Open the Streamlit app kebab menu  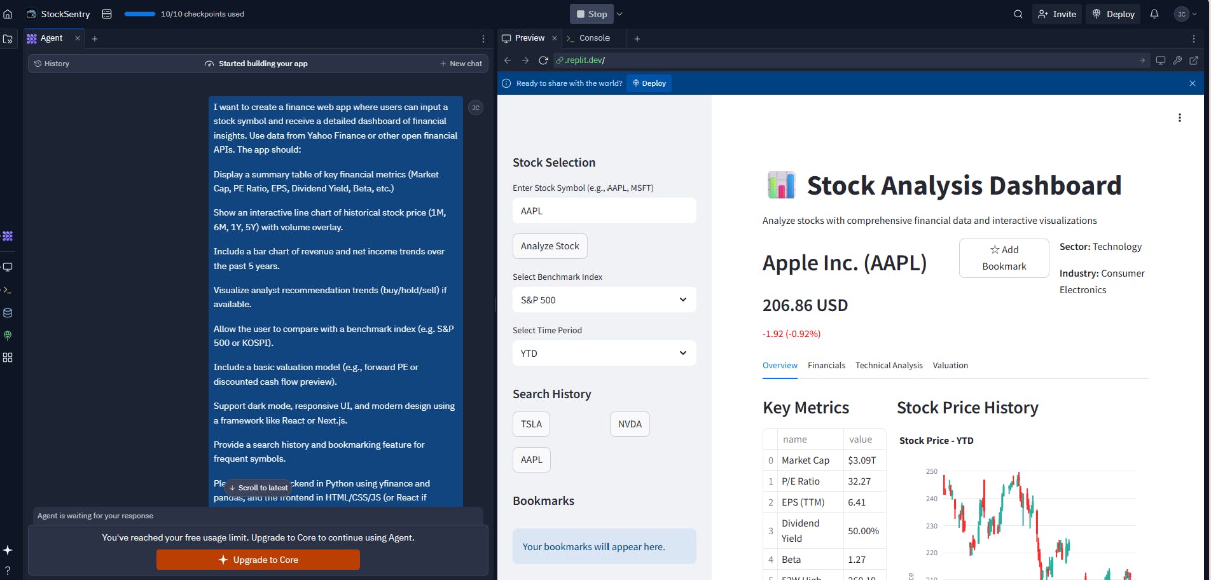(x=1180, y=118)
